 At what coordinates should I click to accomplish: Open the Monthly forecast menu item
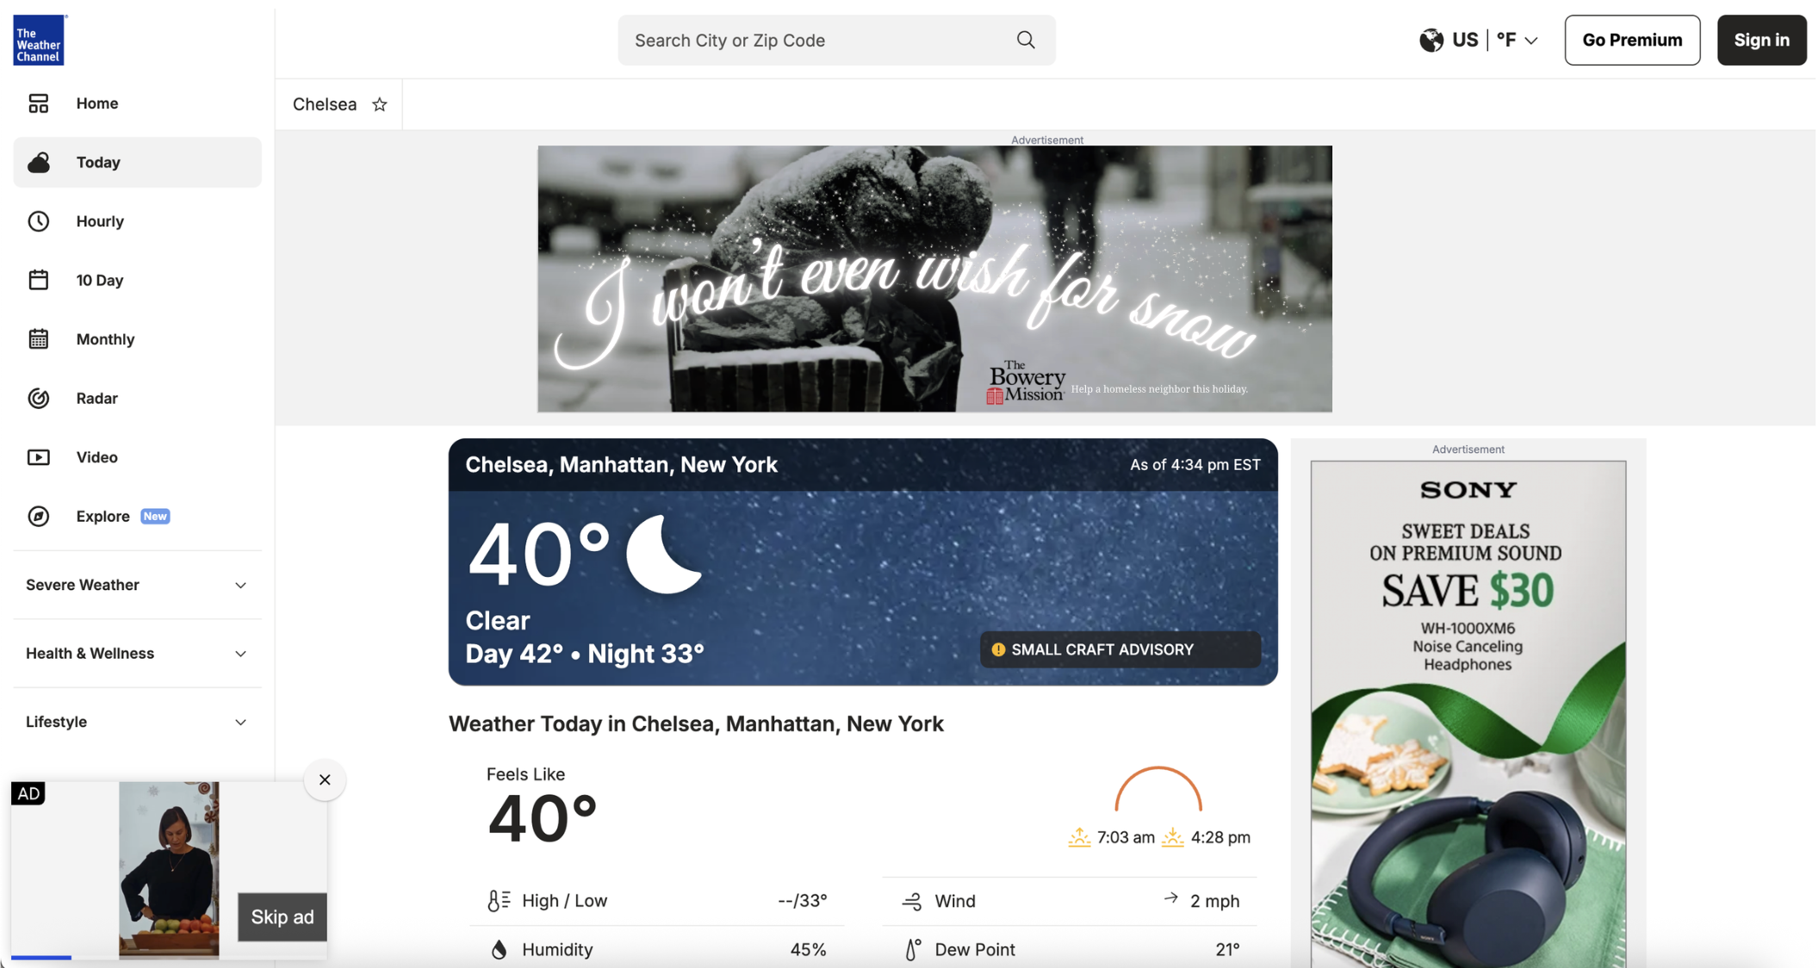pyautogui.click(x=105, y=339)
